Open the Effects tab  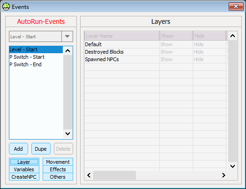pyautogui.click(x=58, y=169)
